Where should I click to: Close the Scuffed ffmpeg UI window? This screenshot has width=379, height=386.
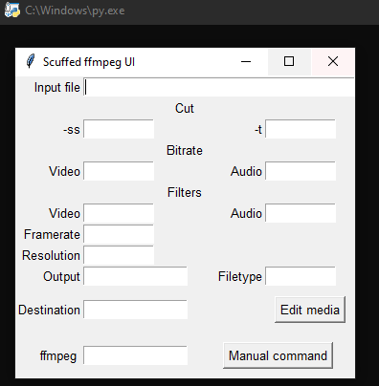pos(333,61)
